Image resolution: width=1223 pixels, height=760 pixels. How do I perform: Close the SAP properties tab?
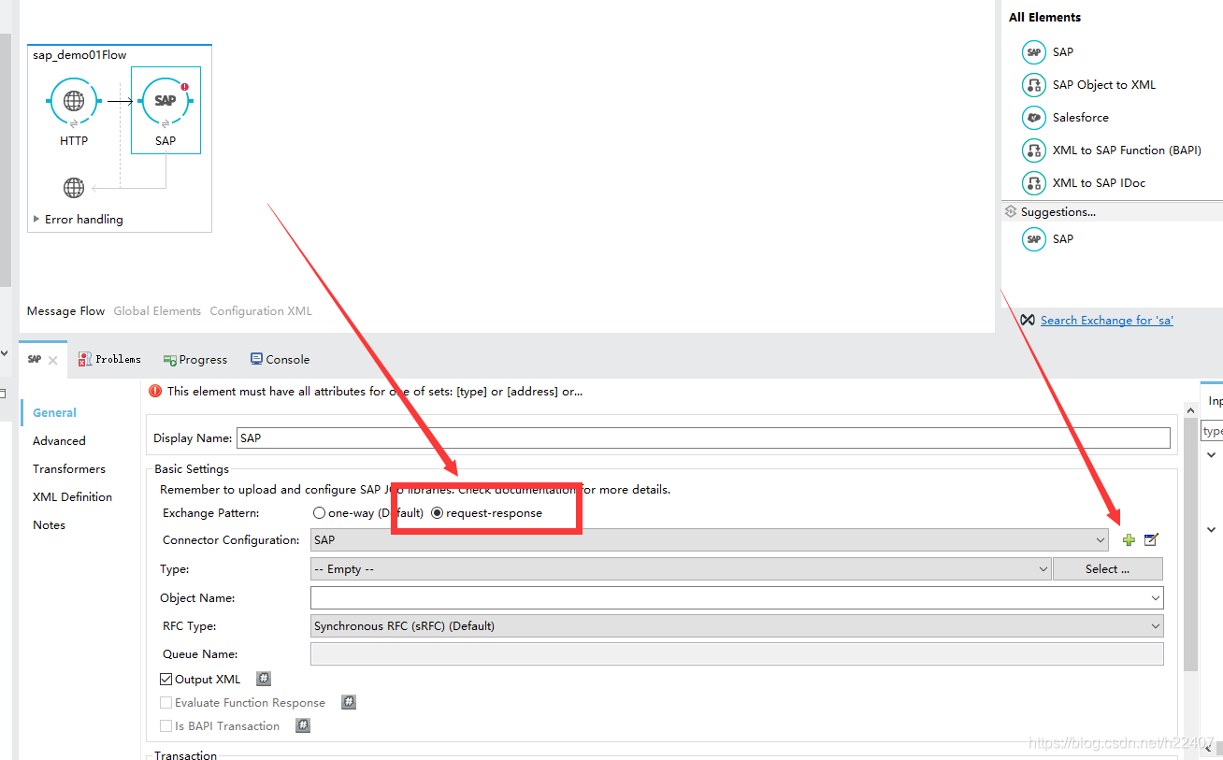[52, 360]
